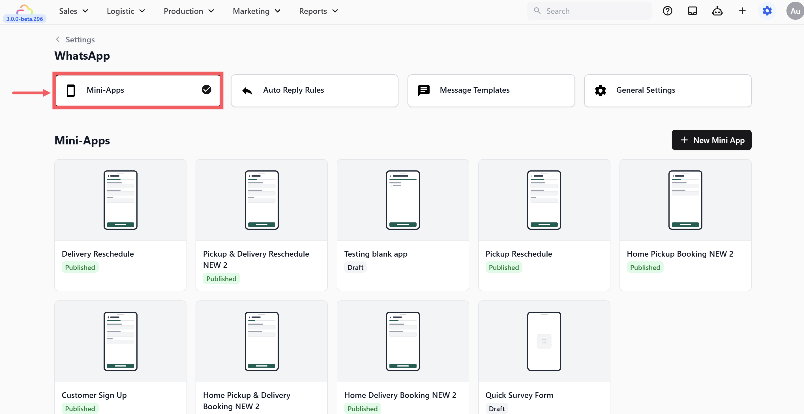Expand the Logistic dropdown menu
Viewport: 804px width, 414px height.
(x=126, y=11)
